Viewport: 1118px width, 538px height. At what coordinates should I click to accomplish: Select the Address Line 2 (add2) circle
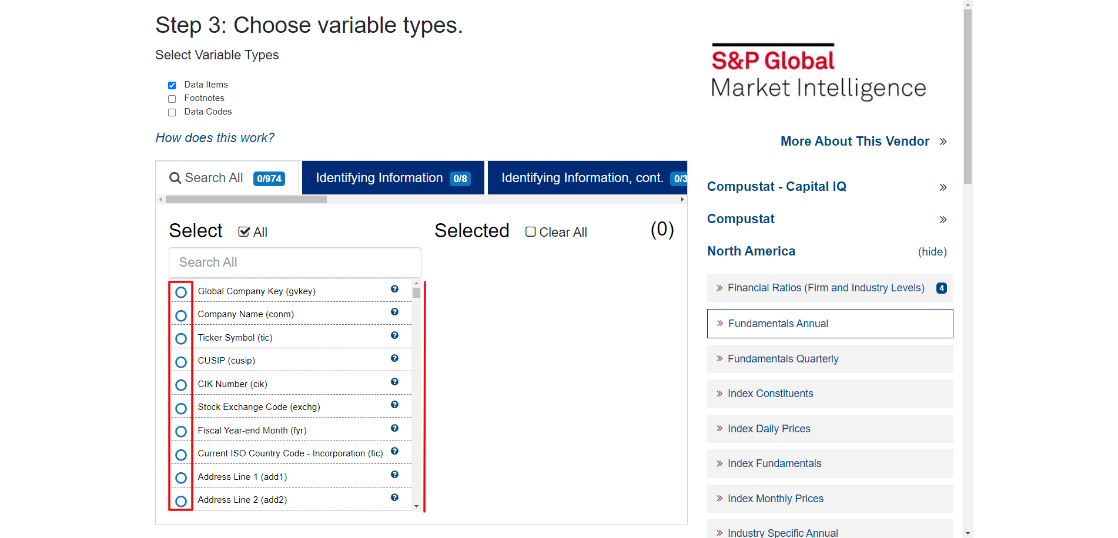click(181, 501)
